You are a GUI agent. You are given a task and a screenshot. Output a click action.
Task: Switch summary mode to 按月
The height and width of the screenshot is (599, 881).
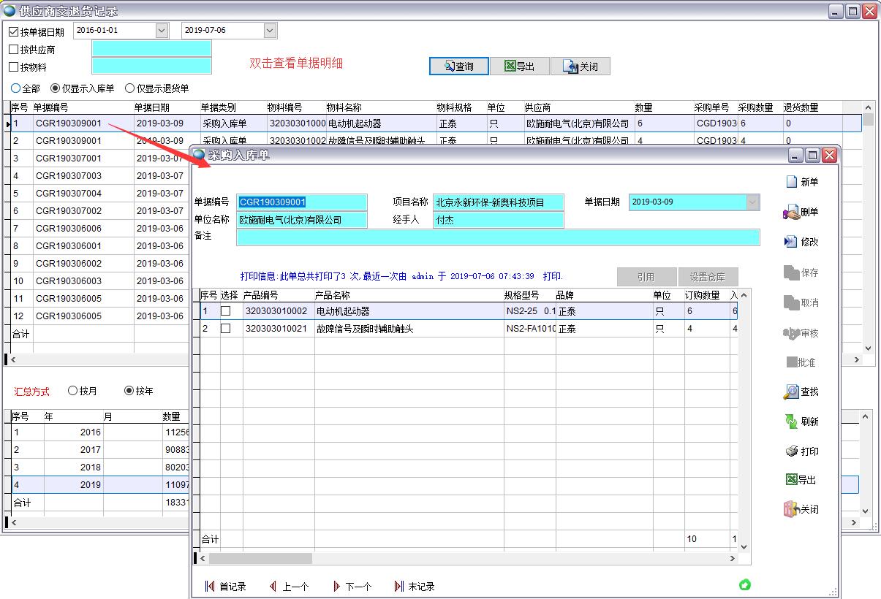[72, 391]
